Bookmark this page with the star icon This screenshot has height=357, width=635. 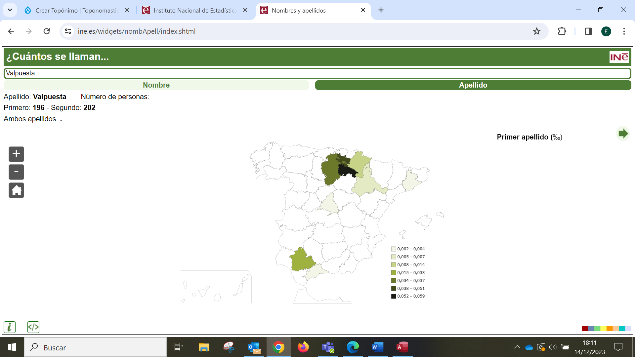coord(536,31)
